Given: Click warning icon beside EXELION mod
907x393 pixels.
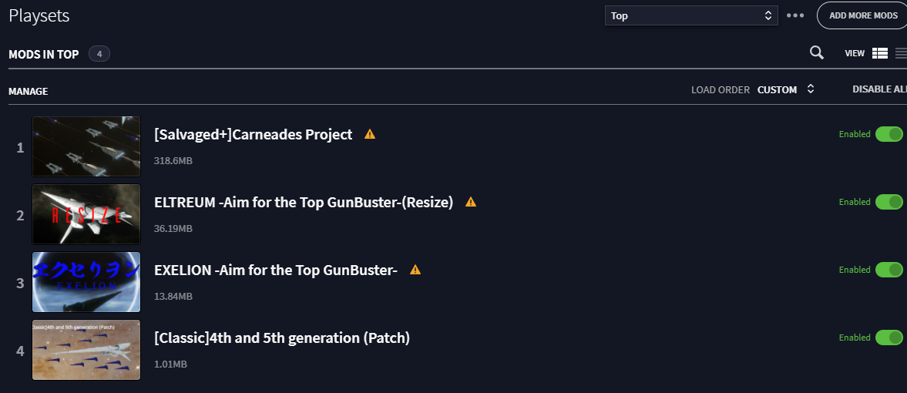Looking at the screenshot, I should click(x=415, y=270).
